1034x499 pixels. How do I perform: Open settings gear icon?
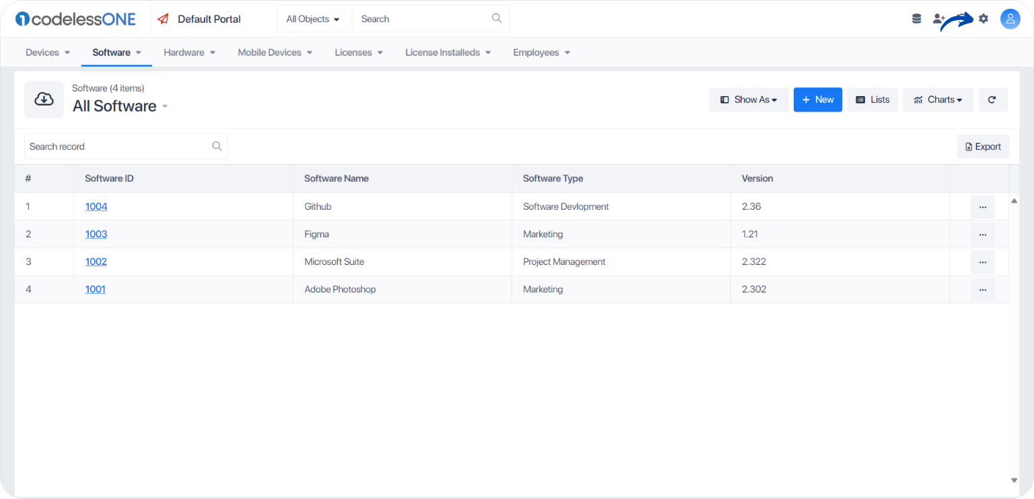point(984,19)
